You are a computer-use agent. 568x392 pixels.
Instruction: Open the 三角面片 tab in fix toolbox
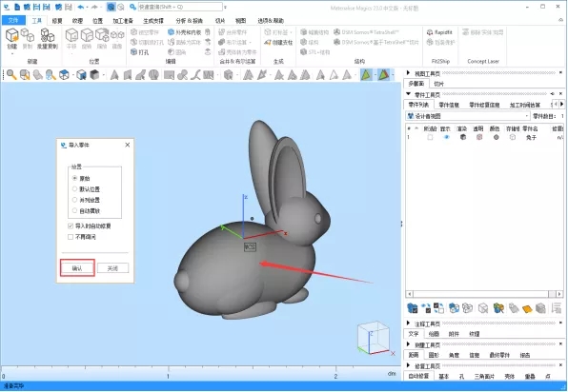[x=484, y=377]
